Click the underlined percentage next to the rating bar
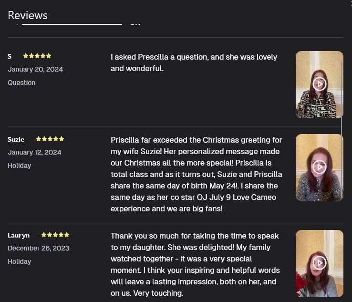The height and width of the screenshot is (302, 352). pyautogui.click(x=135, y=24)
